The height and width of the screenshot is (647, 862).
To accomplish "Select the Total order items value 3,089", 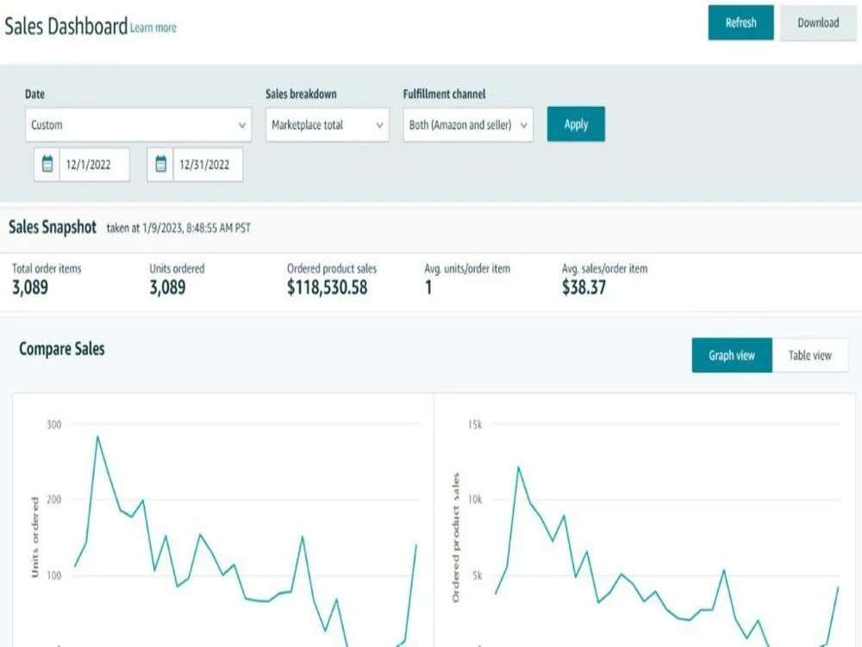I will [x=30, y=287].
